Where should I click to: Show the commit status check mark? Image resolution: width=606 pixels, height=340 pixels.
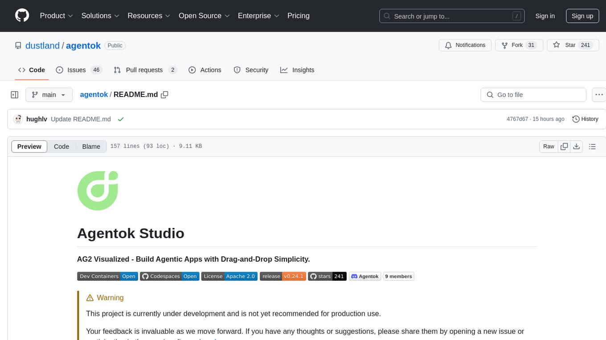pos(121,119)
